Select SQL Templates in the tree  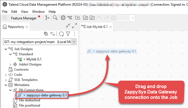coord(26,80)
